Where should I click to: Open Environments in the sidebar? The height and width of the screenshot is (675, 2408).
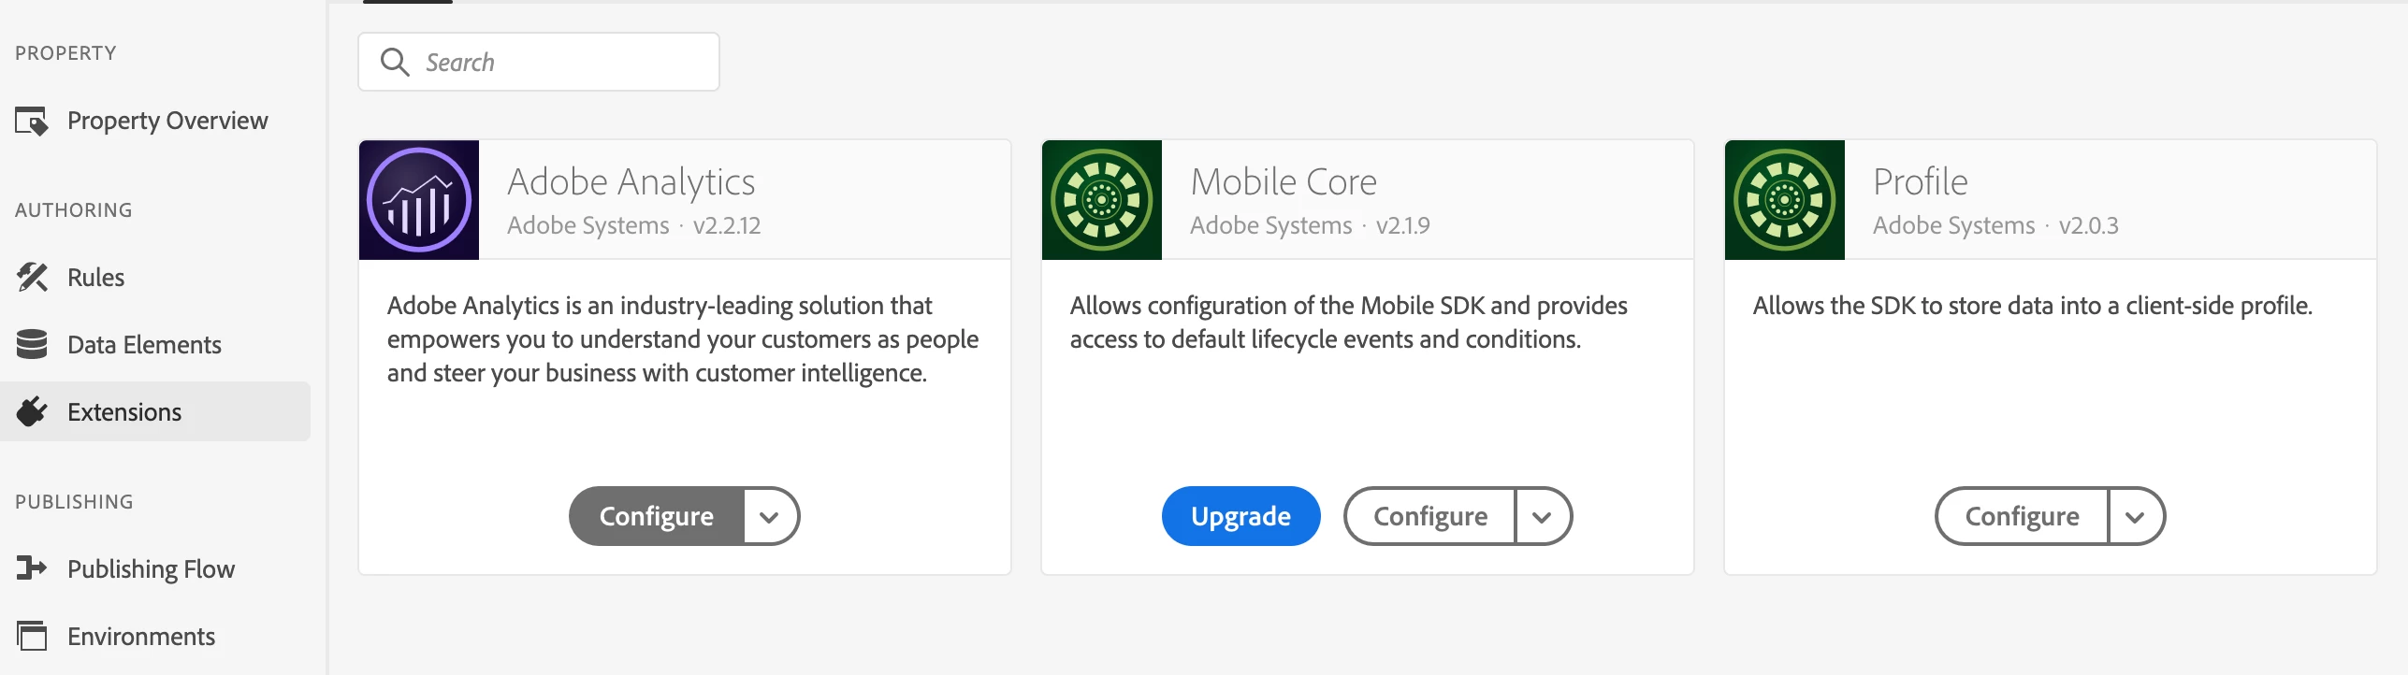point(141,637)
